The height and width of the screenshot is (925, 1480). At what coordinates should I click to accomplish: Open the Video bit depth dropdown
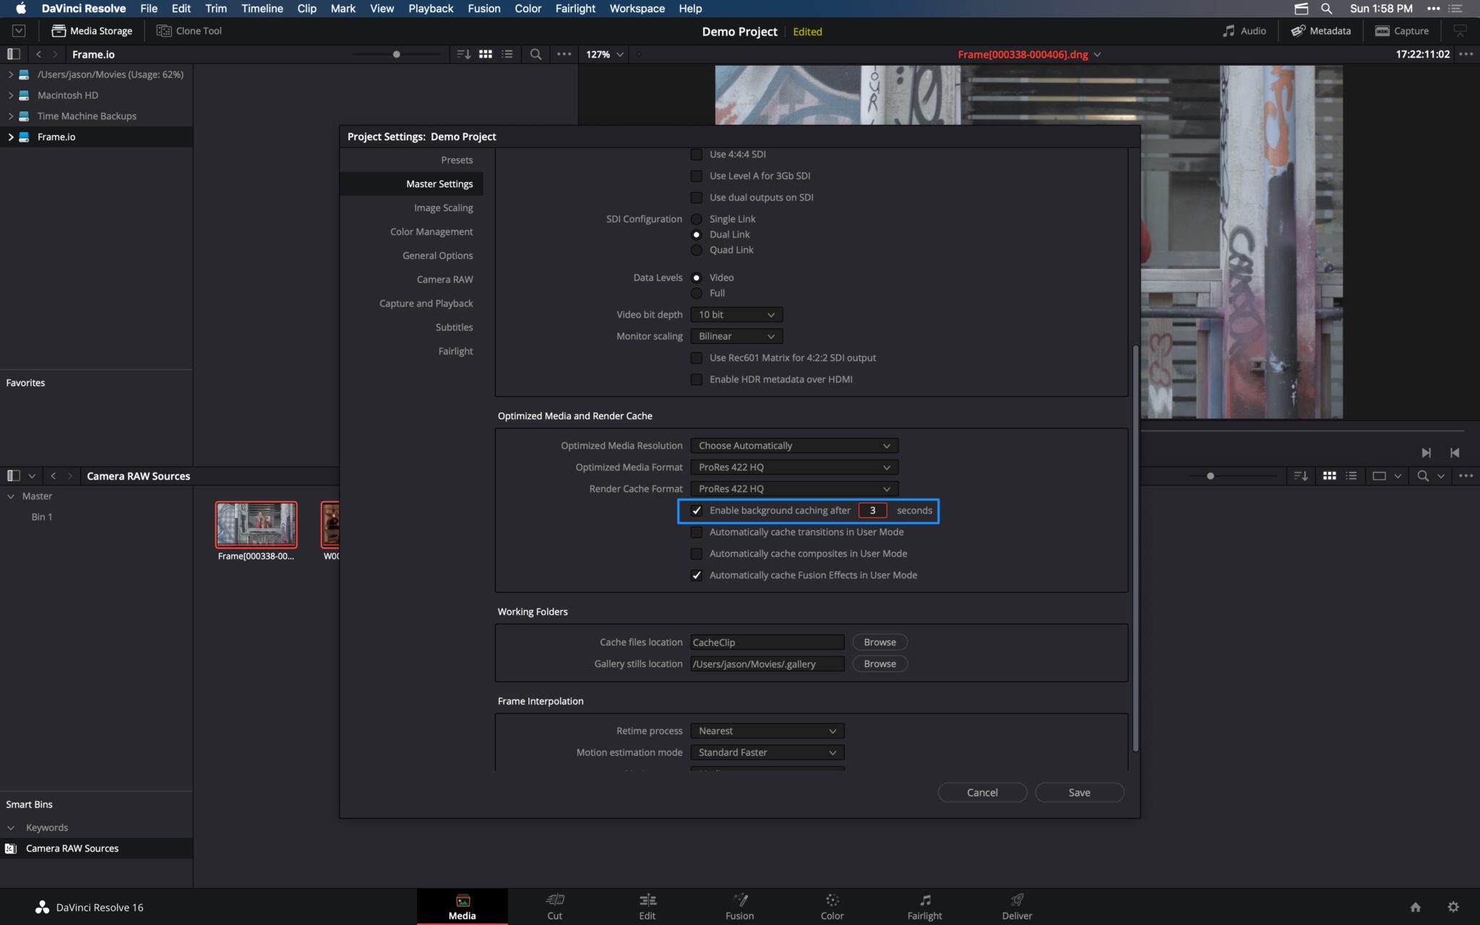(736, 314)
